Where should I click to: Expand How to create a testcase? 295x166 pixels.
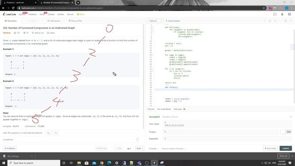point(173,148)
